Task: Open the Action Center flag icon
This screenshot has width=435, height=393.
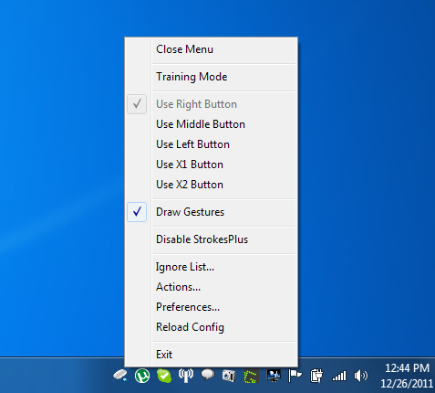Action: (x=295, y=376)
